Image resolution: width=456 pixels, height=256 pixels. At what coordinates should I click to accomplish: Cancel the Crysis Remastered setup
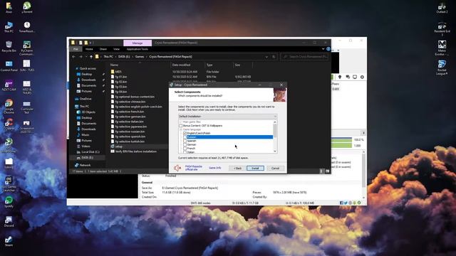click(275, 169)
